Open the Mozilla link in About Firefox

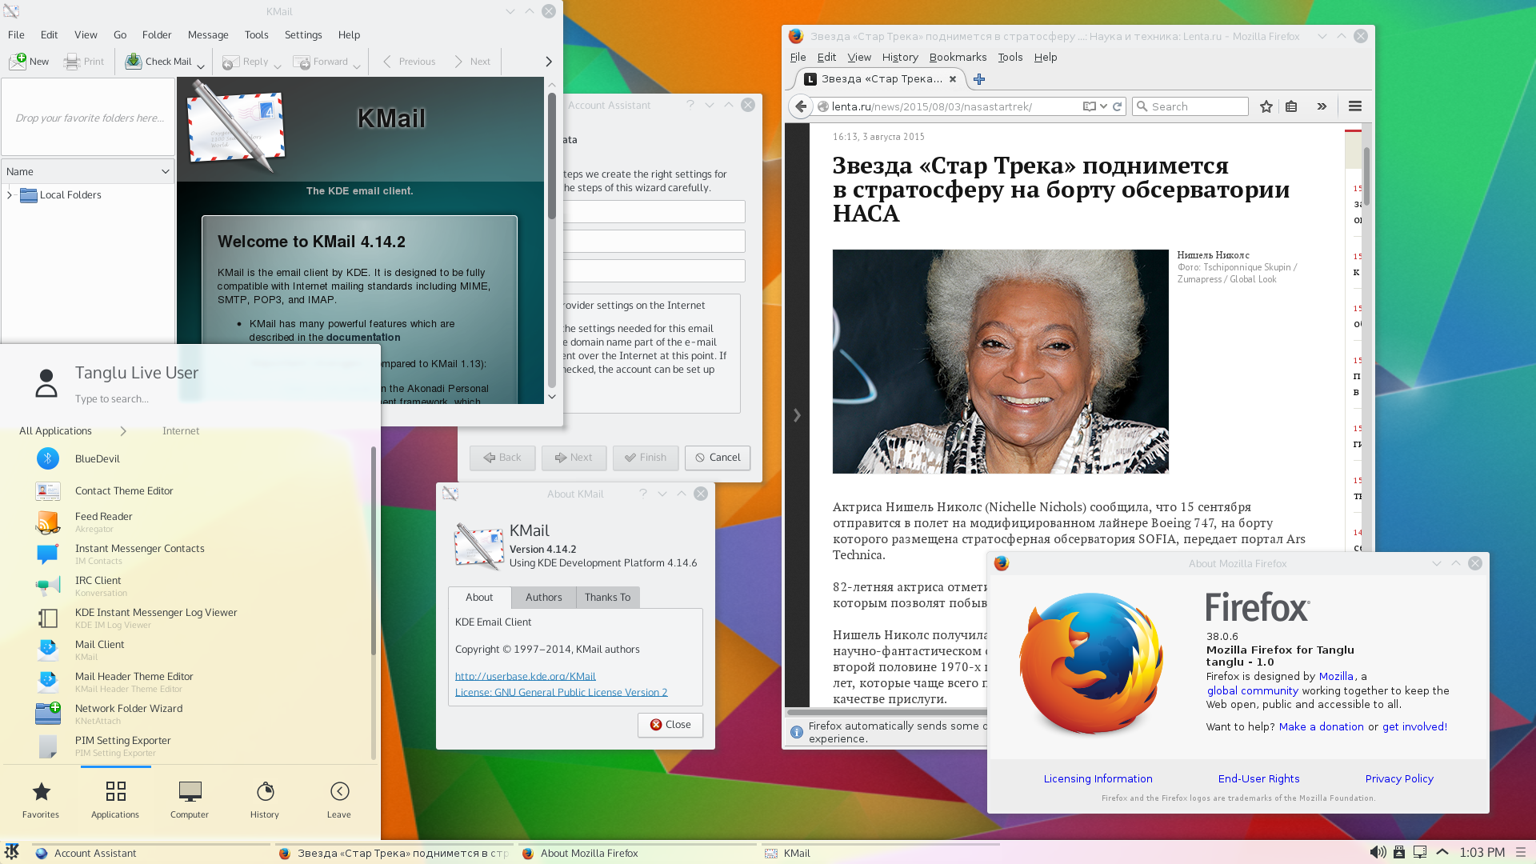pos(1336,677)
